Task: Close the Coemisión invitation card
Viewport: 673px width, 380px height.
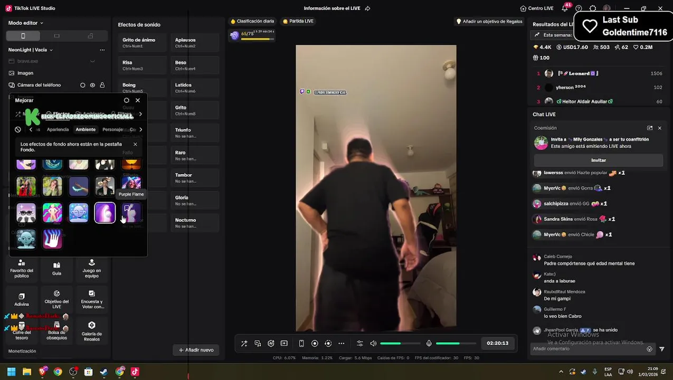Action: click(659, 128)
